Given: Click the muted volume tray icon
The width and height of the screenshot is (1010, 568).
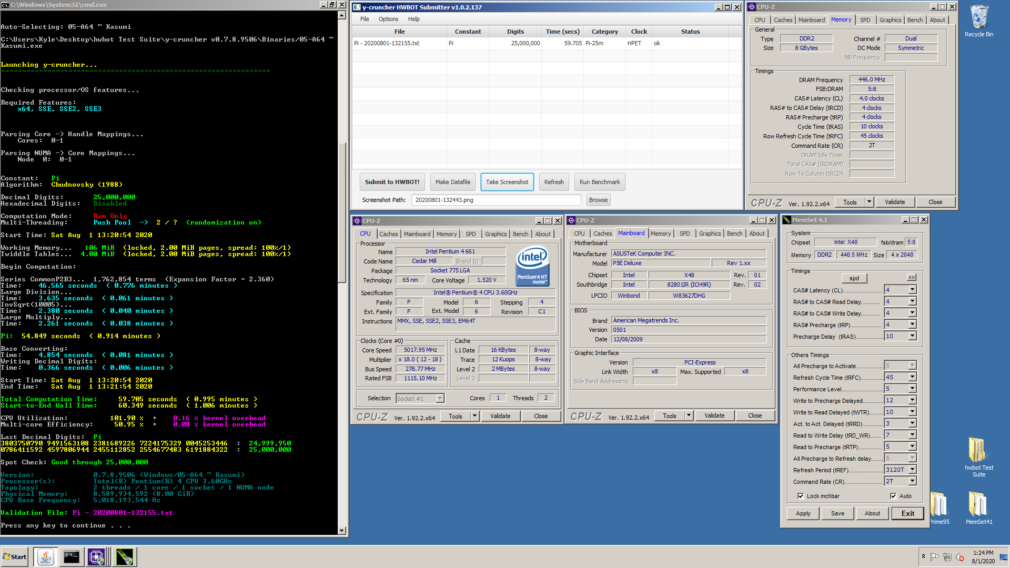Looking at the screenshot, I should point(960,557).
